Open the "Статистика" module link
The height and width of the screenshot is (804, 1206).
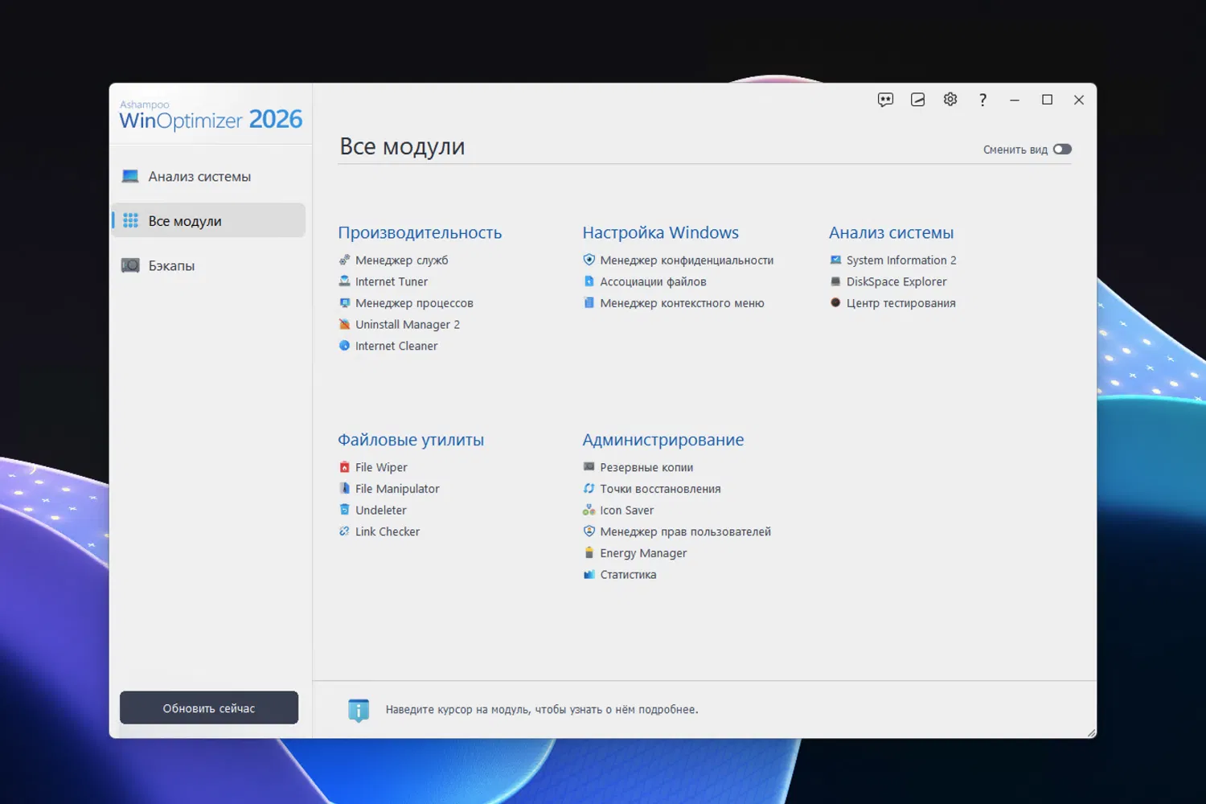628,575
